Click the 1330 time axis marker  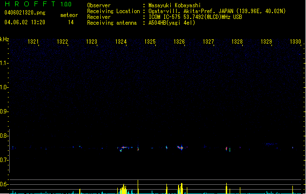[x=295, y=42]
